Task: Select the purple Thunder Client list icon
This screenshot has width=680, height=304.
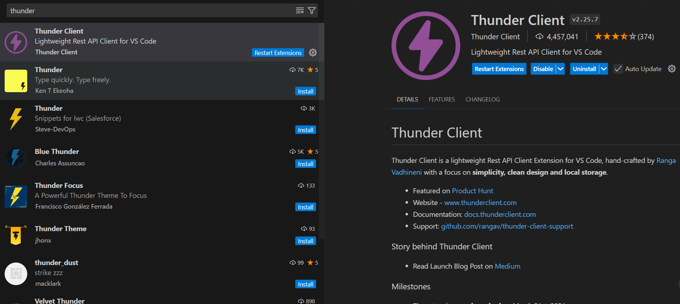Action: (x=16, y=42)
